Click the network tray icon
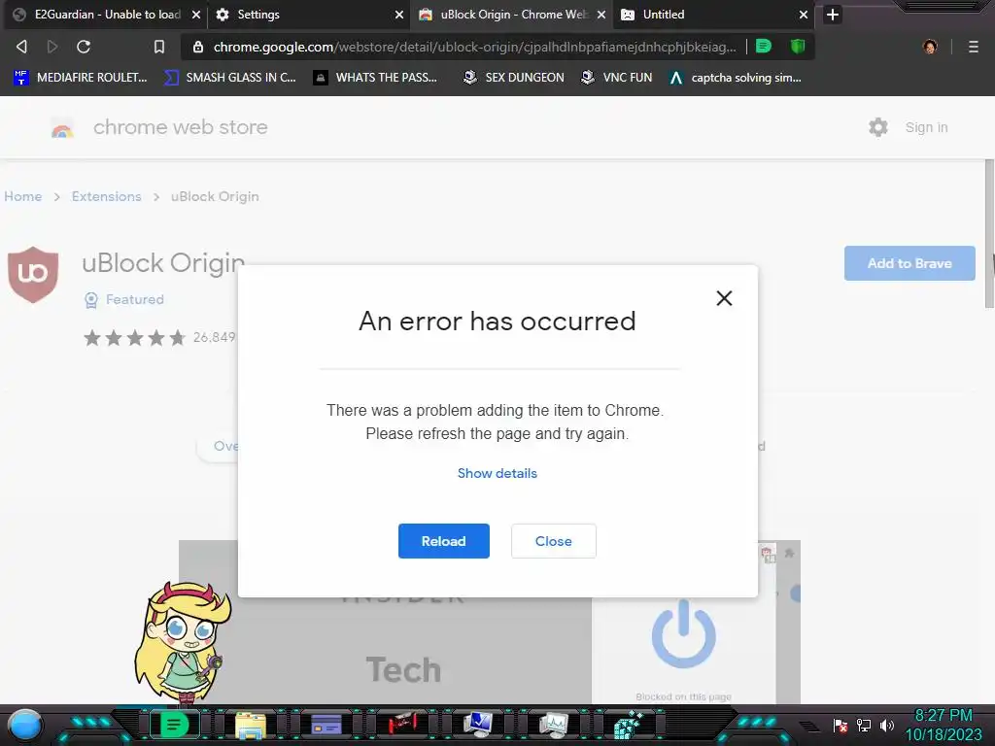 pos(864,725)
